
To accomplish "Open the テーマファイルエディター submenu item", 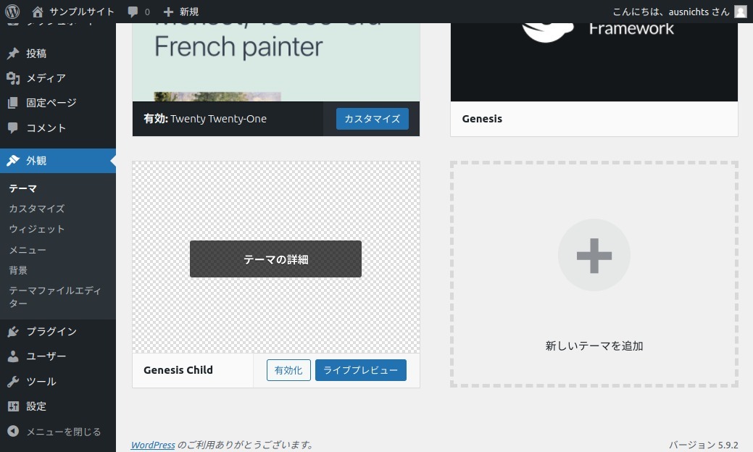I will click(x=55, y=296).
